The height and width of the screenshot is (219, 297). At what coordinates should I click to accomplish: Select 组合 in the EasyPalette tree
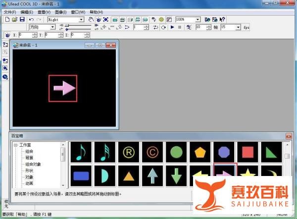(x=29, y=151)
